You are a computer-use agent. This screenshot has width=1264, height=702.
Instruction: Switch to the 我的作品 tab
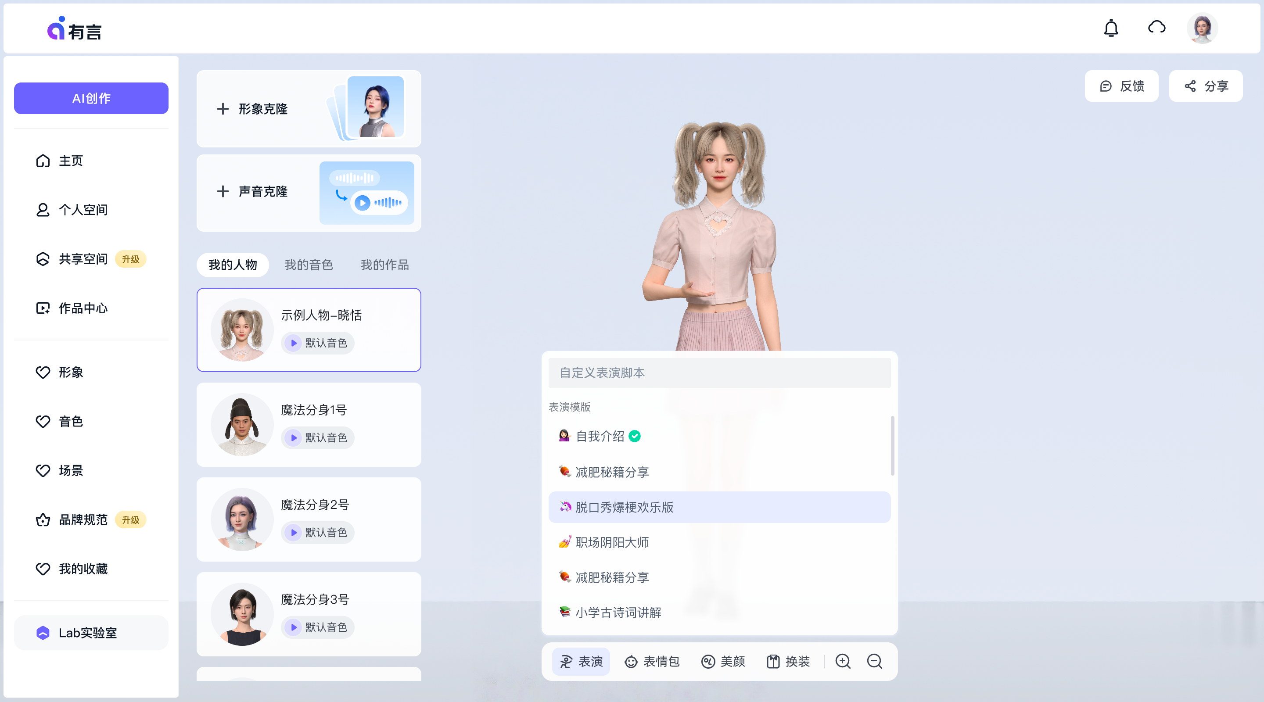[384, 265]
